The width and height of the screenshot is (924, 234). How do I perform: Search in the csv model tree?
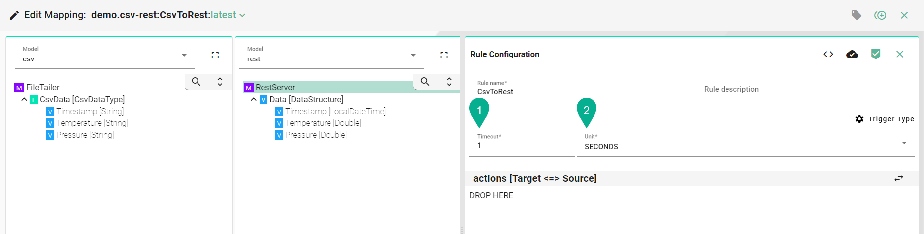[196, 82]
